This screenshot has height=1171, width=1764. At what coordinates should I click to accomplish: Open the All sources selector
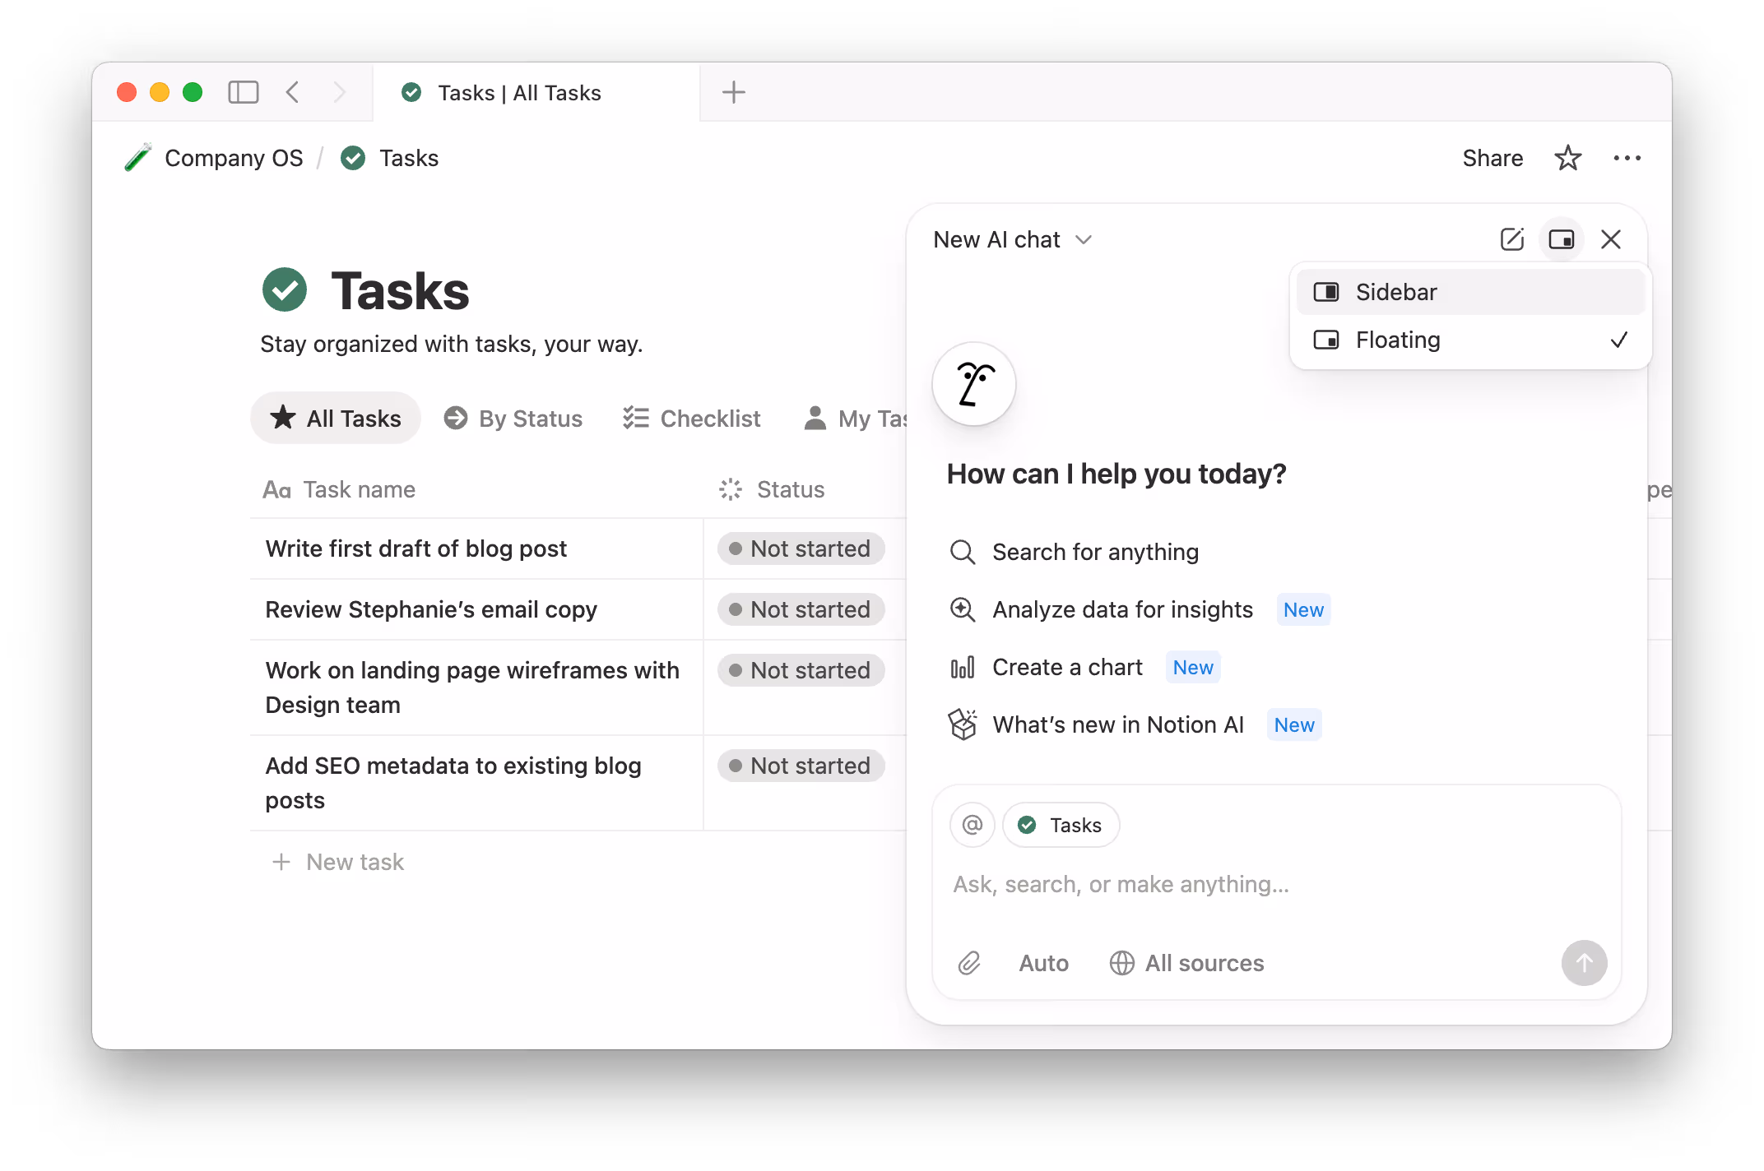(x=1186, y=963)
